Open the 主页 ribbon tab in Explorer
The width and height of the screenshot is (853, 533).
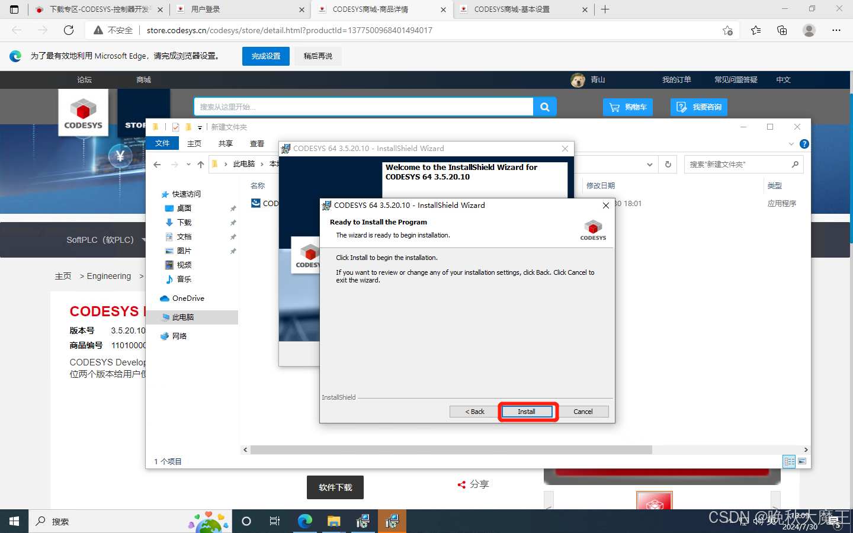coord(194,143)
